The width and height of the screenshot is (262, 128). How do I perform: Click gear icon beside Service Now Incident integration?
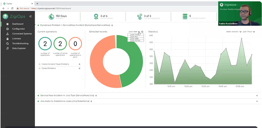pos(96,96)
